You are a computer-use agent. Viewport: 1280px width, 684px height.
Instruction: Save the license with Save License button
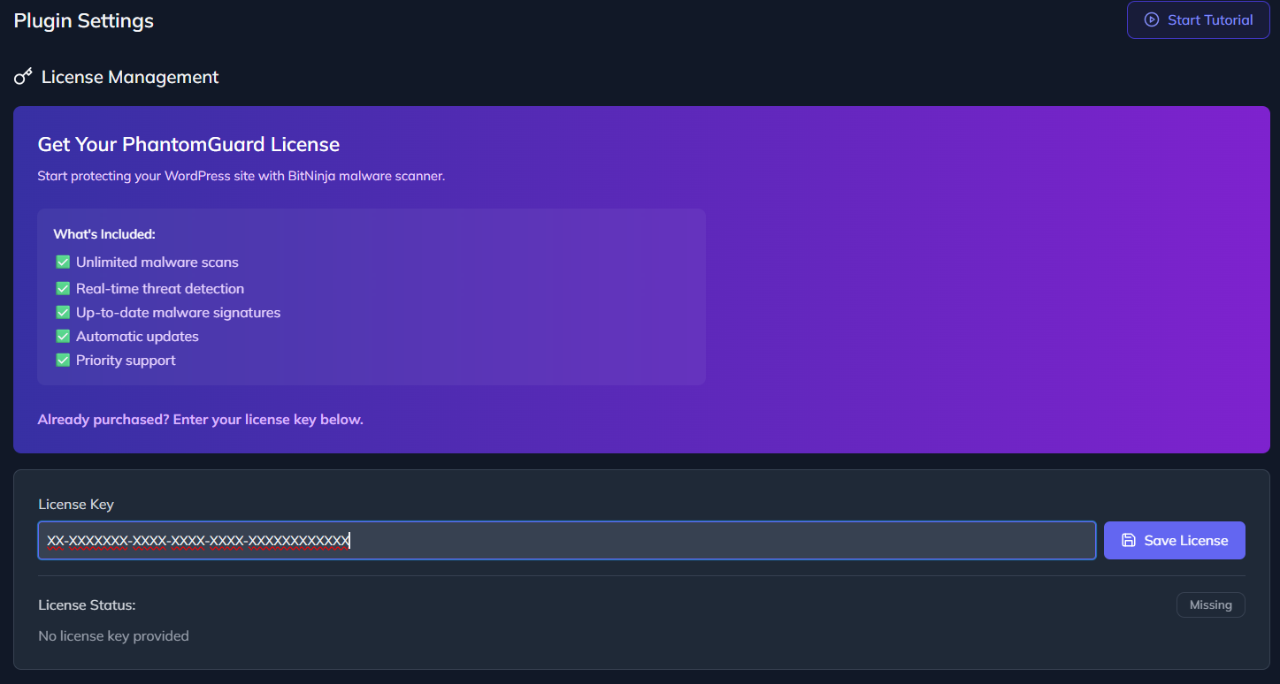pyautogui.click(x=1174, y=540)
